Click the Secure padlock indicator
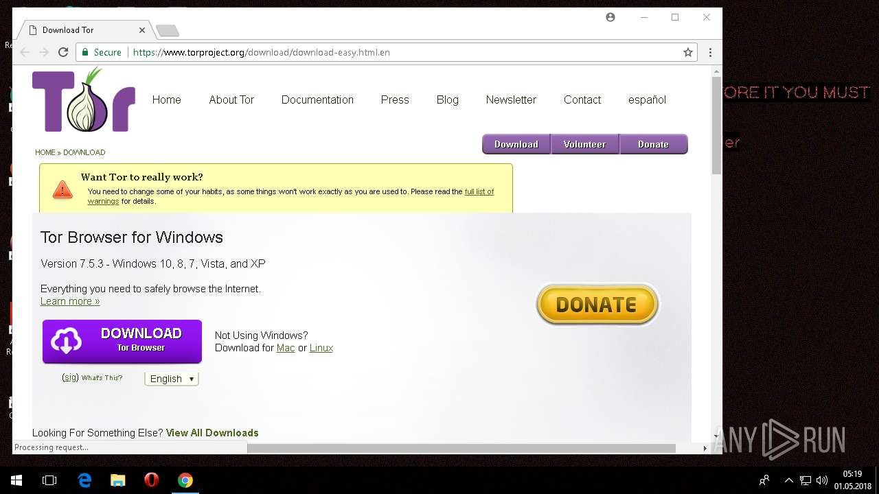Image resolution: width=879 pixels, height=494 pixels. pos(102,52)
